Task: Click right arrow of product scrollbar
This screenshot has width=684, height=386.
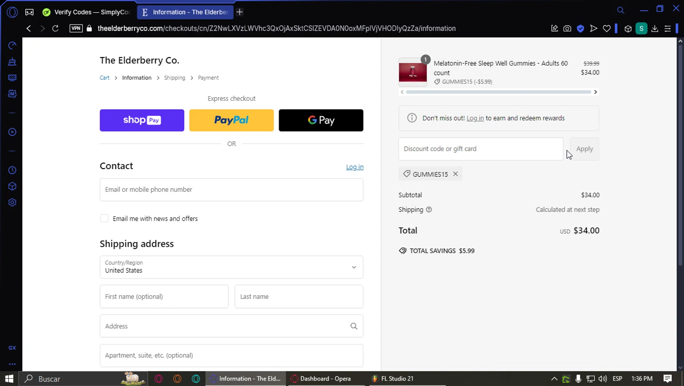Action: pos(596,92)
